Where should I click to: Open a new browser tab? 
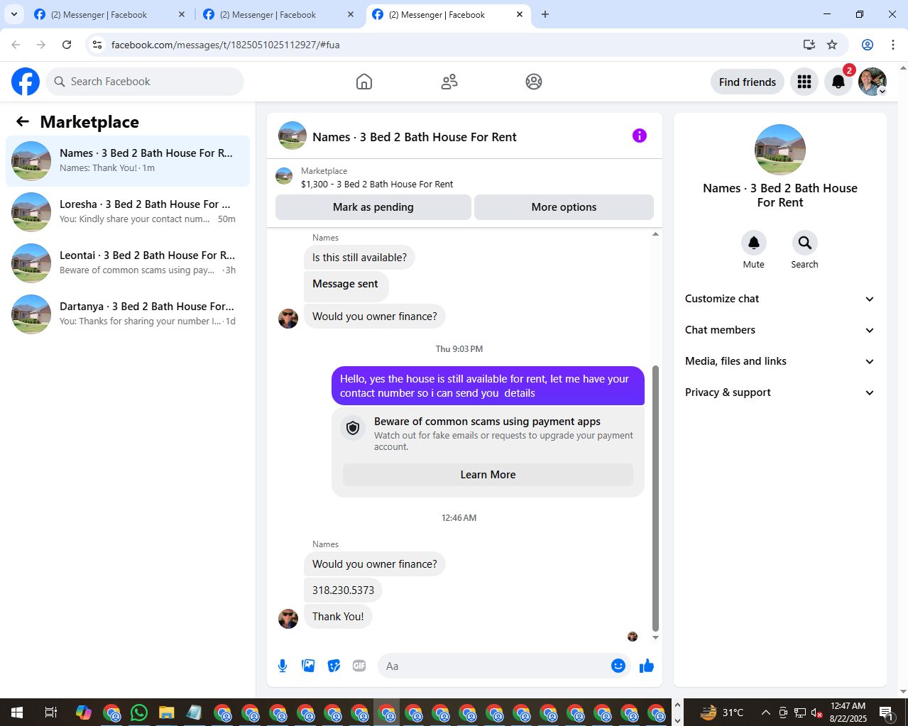point(545,14)
